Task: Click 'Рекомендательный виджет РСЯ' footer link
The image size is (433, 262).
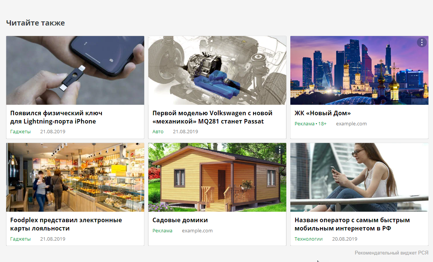Action: [x=391, y=253]
